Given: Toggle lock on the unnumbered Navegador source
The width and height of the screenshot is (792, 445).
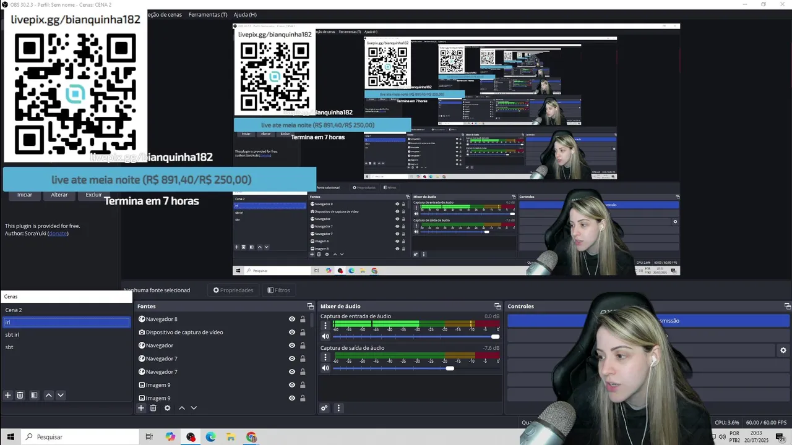Looking at the screenshot, I should (x=303, y=345).
